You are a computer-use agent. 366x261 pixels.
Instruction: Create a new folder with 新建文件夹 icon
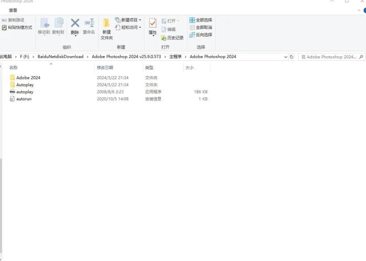pyautogui.click(x=106, y=29)
